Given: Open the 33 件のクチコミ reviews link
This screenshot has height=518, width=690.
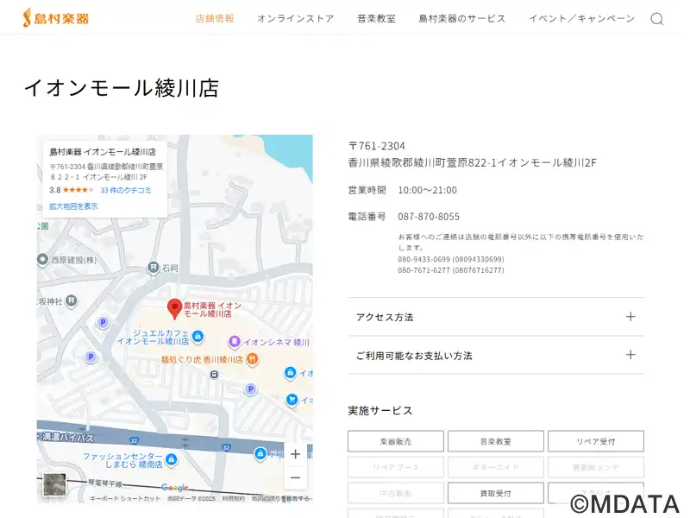Looking at the screenshot, I should pos(126,190).
